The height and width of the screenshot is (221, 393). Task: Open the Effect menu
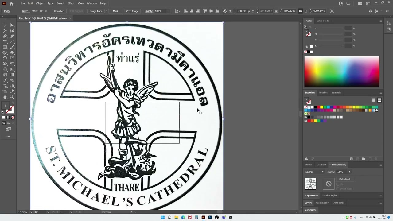pyautogui.click(x=71, y=3)
